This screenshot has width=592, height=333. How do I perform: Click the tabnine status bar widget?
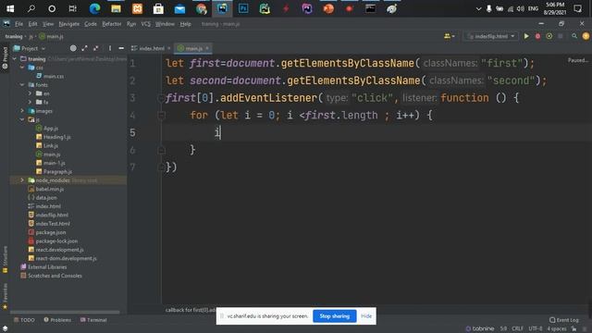[x=479, y=328]
